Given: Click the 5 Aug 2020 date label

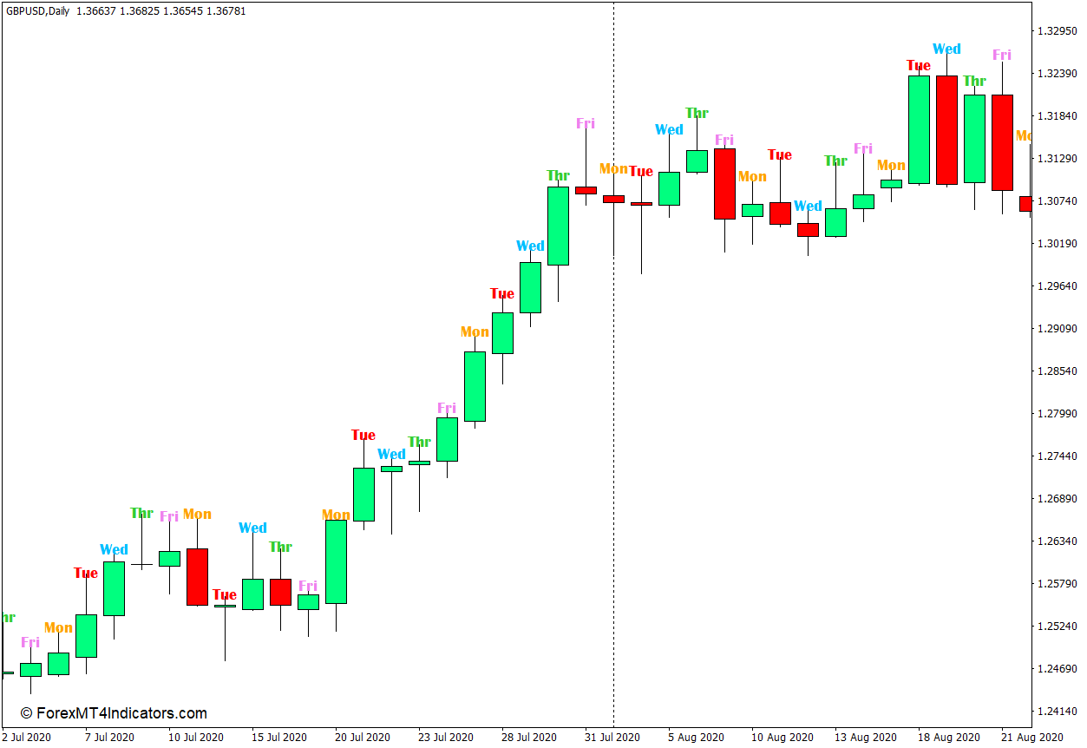Looking at the screenshot, I should (696, 738).
